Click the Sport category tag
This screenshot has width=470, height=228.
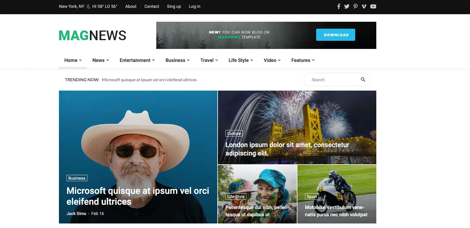312,197
